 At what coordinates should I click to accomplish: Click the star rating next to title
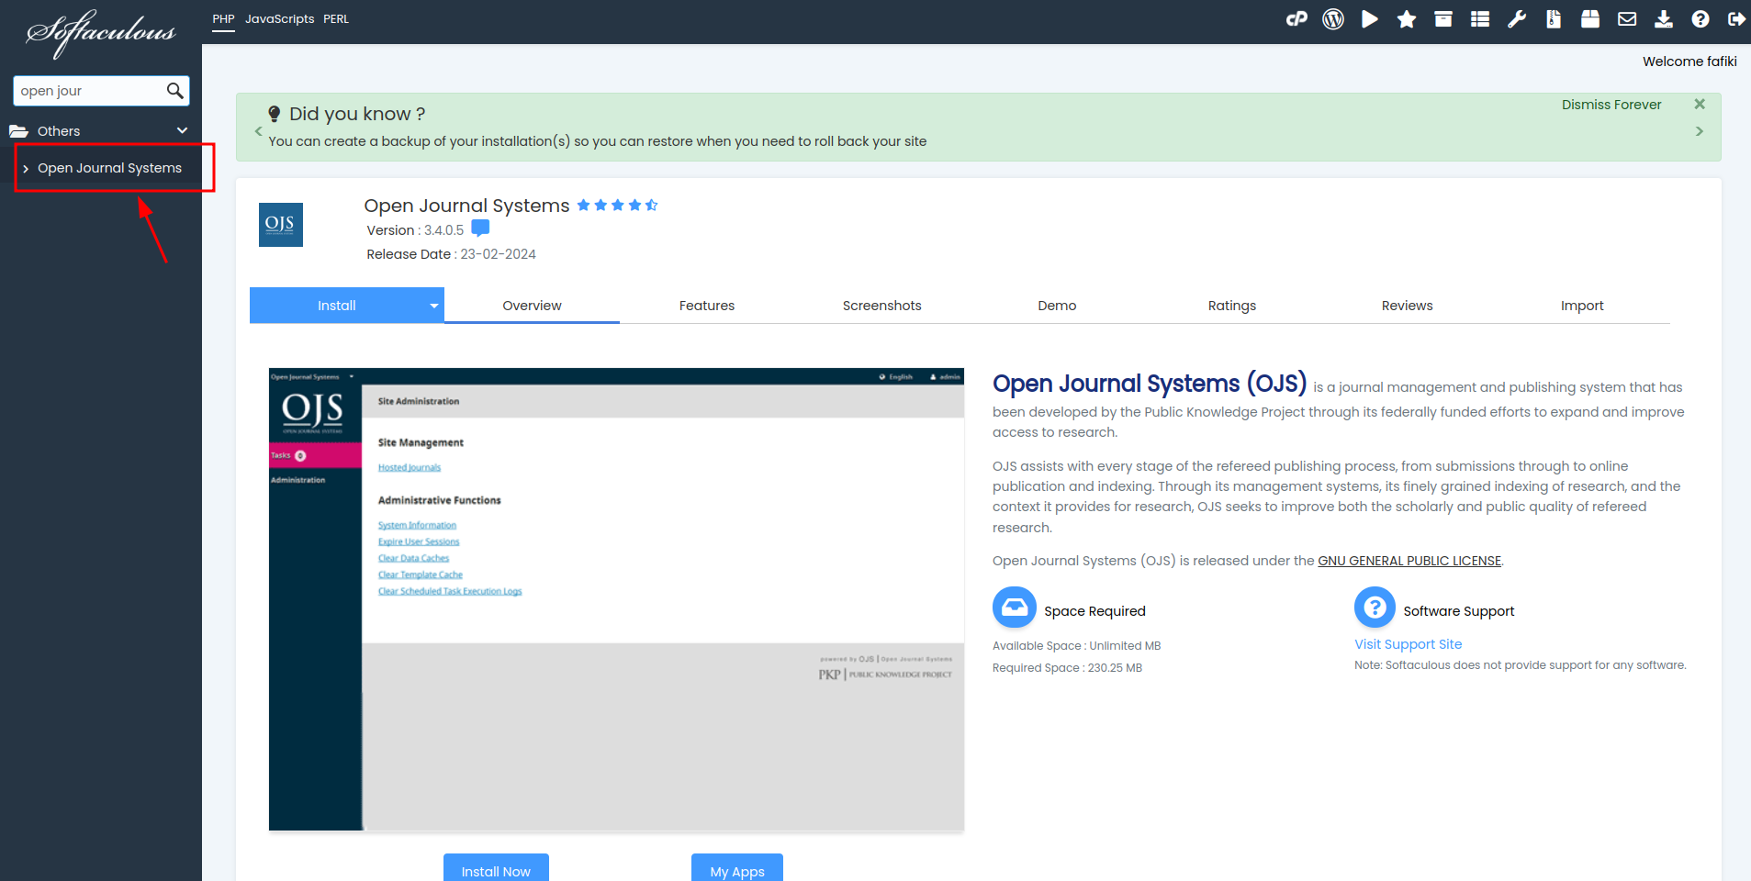coord(617,206)
